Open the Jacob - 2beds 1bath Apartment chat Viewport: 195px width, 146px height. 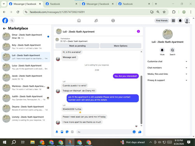[26, 77]
